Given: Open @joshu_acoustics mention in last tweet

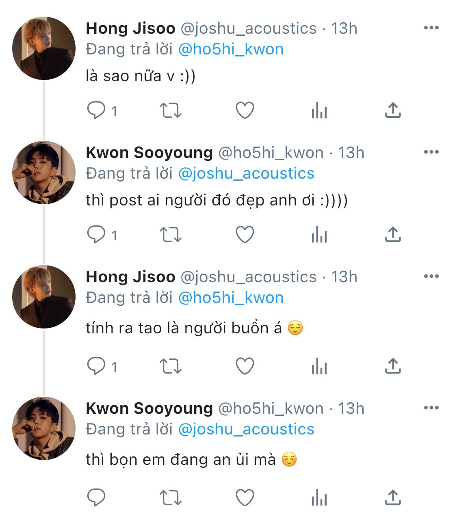Looking at the screenshot, I should pos(246,429).
